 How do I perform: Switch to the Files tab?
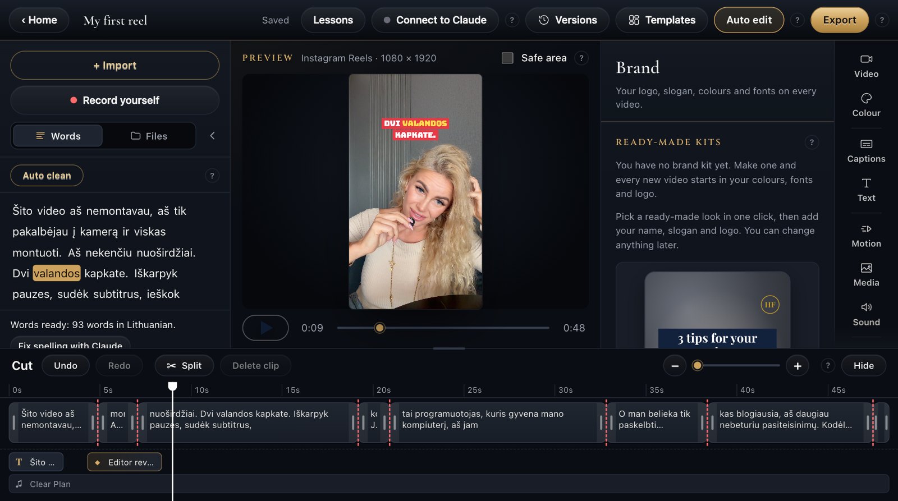(x=149, y=136)
